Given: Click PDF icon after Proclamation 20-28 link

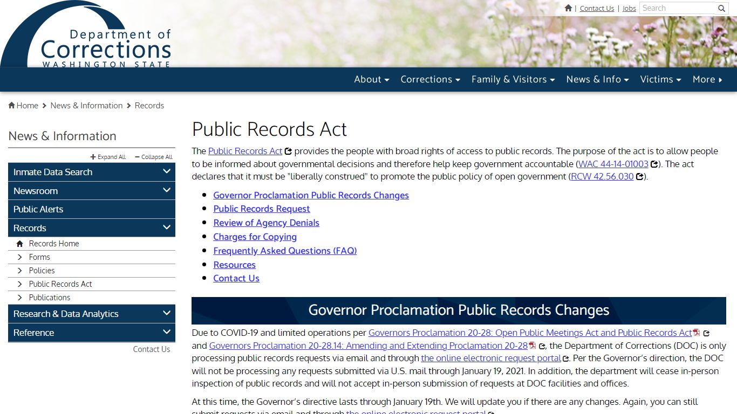Looking at the screenshot, I should [x=697, y=333].
